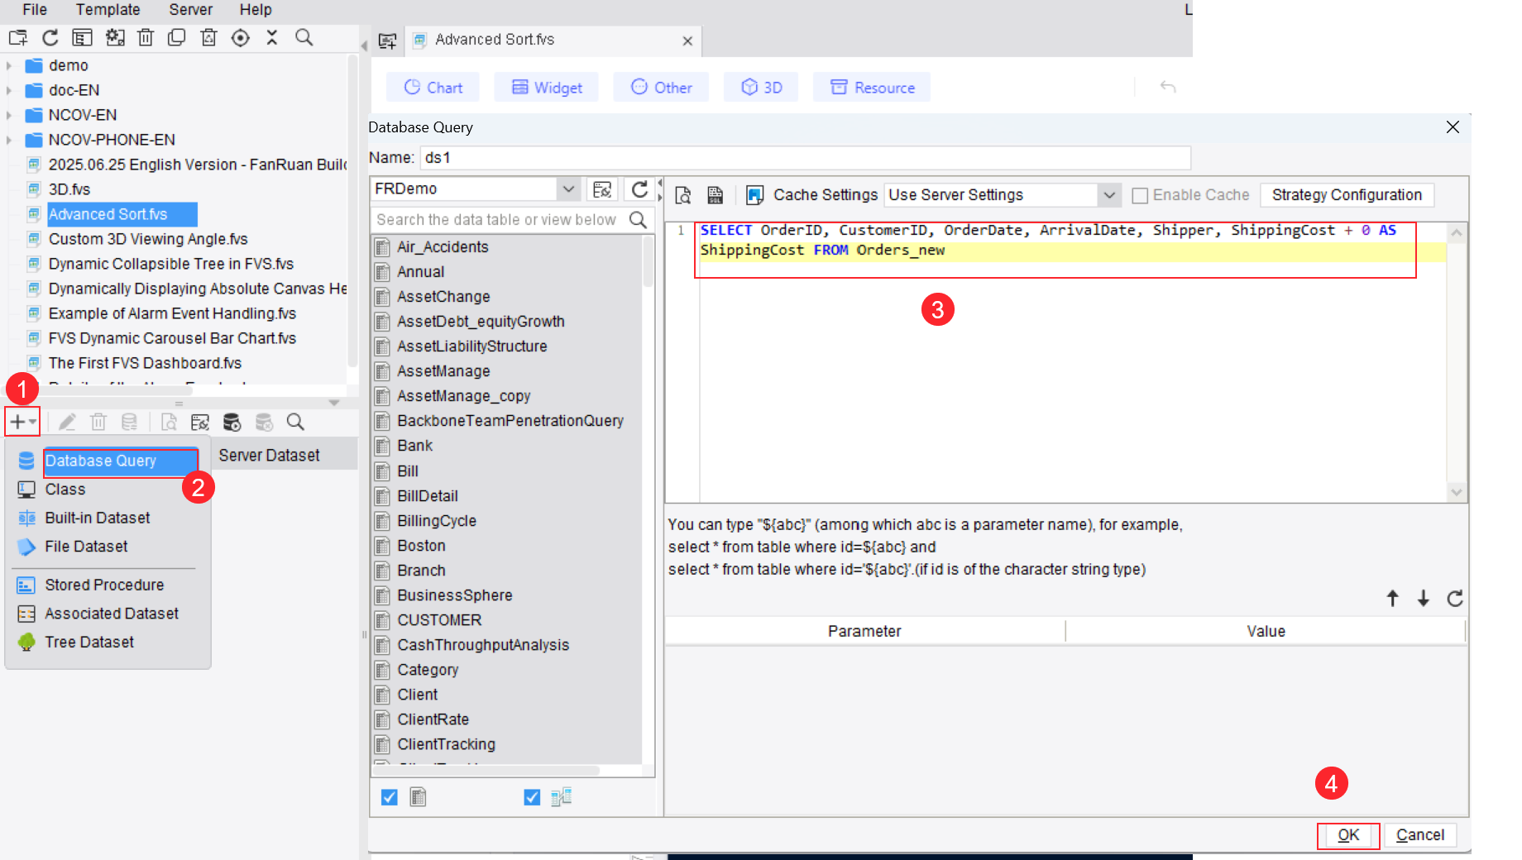Choose Stored Procedure menu entry
Image resolution: width=1522 pixels, height=860 pixels.
[104, 585]
